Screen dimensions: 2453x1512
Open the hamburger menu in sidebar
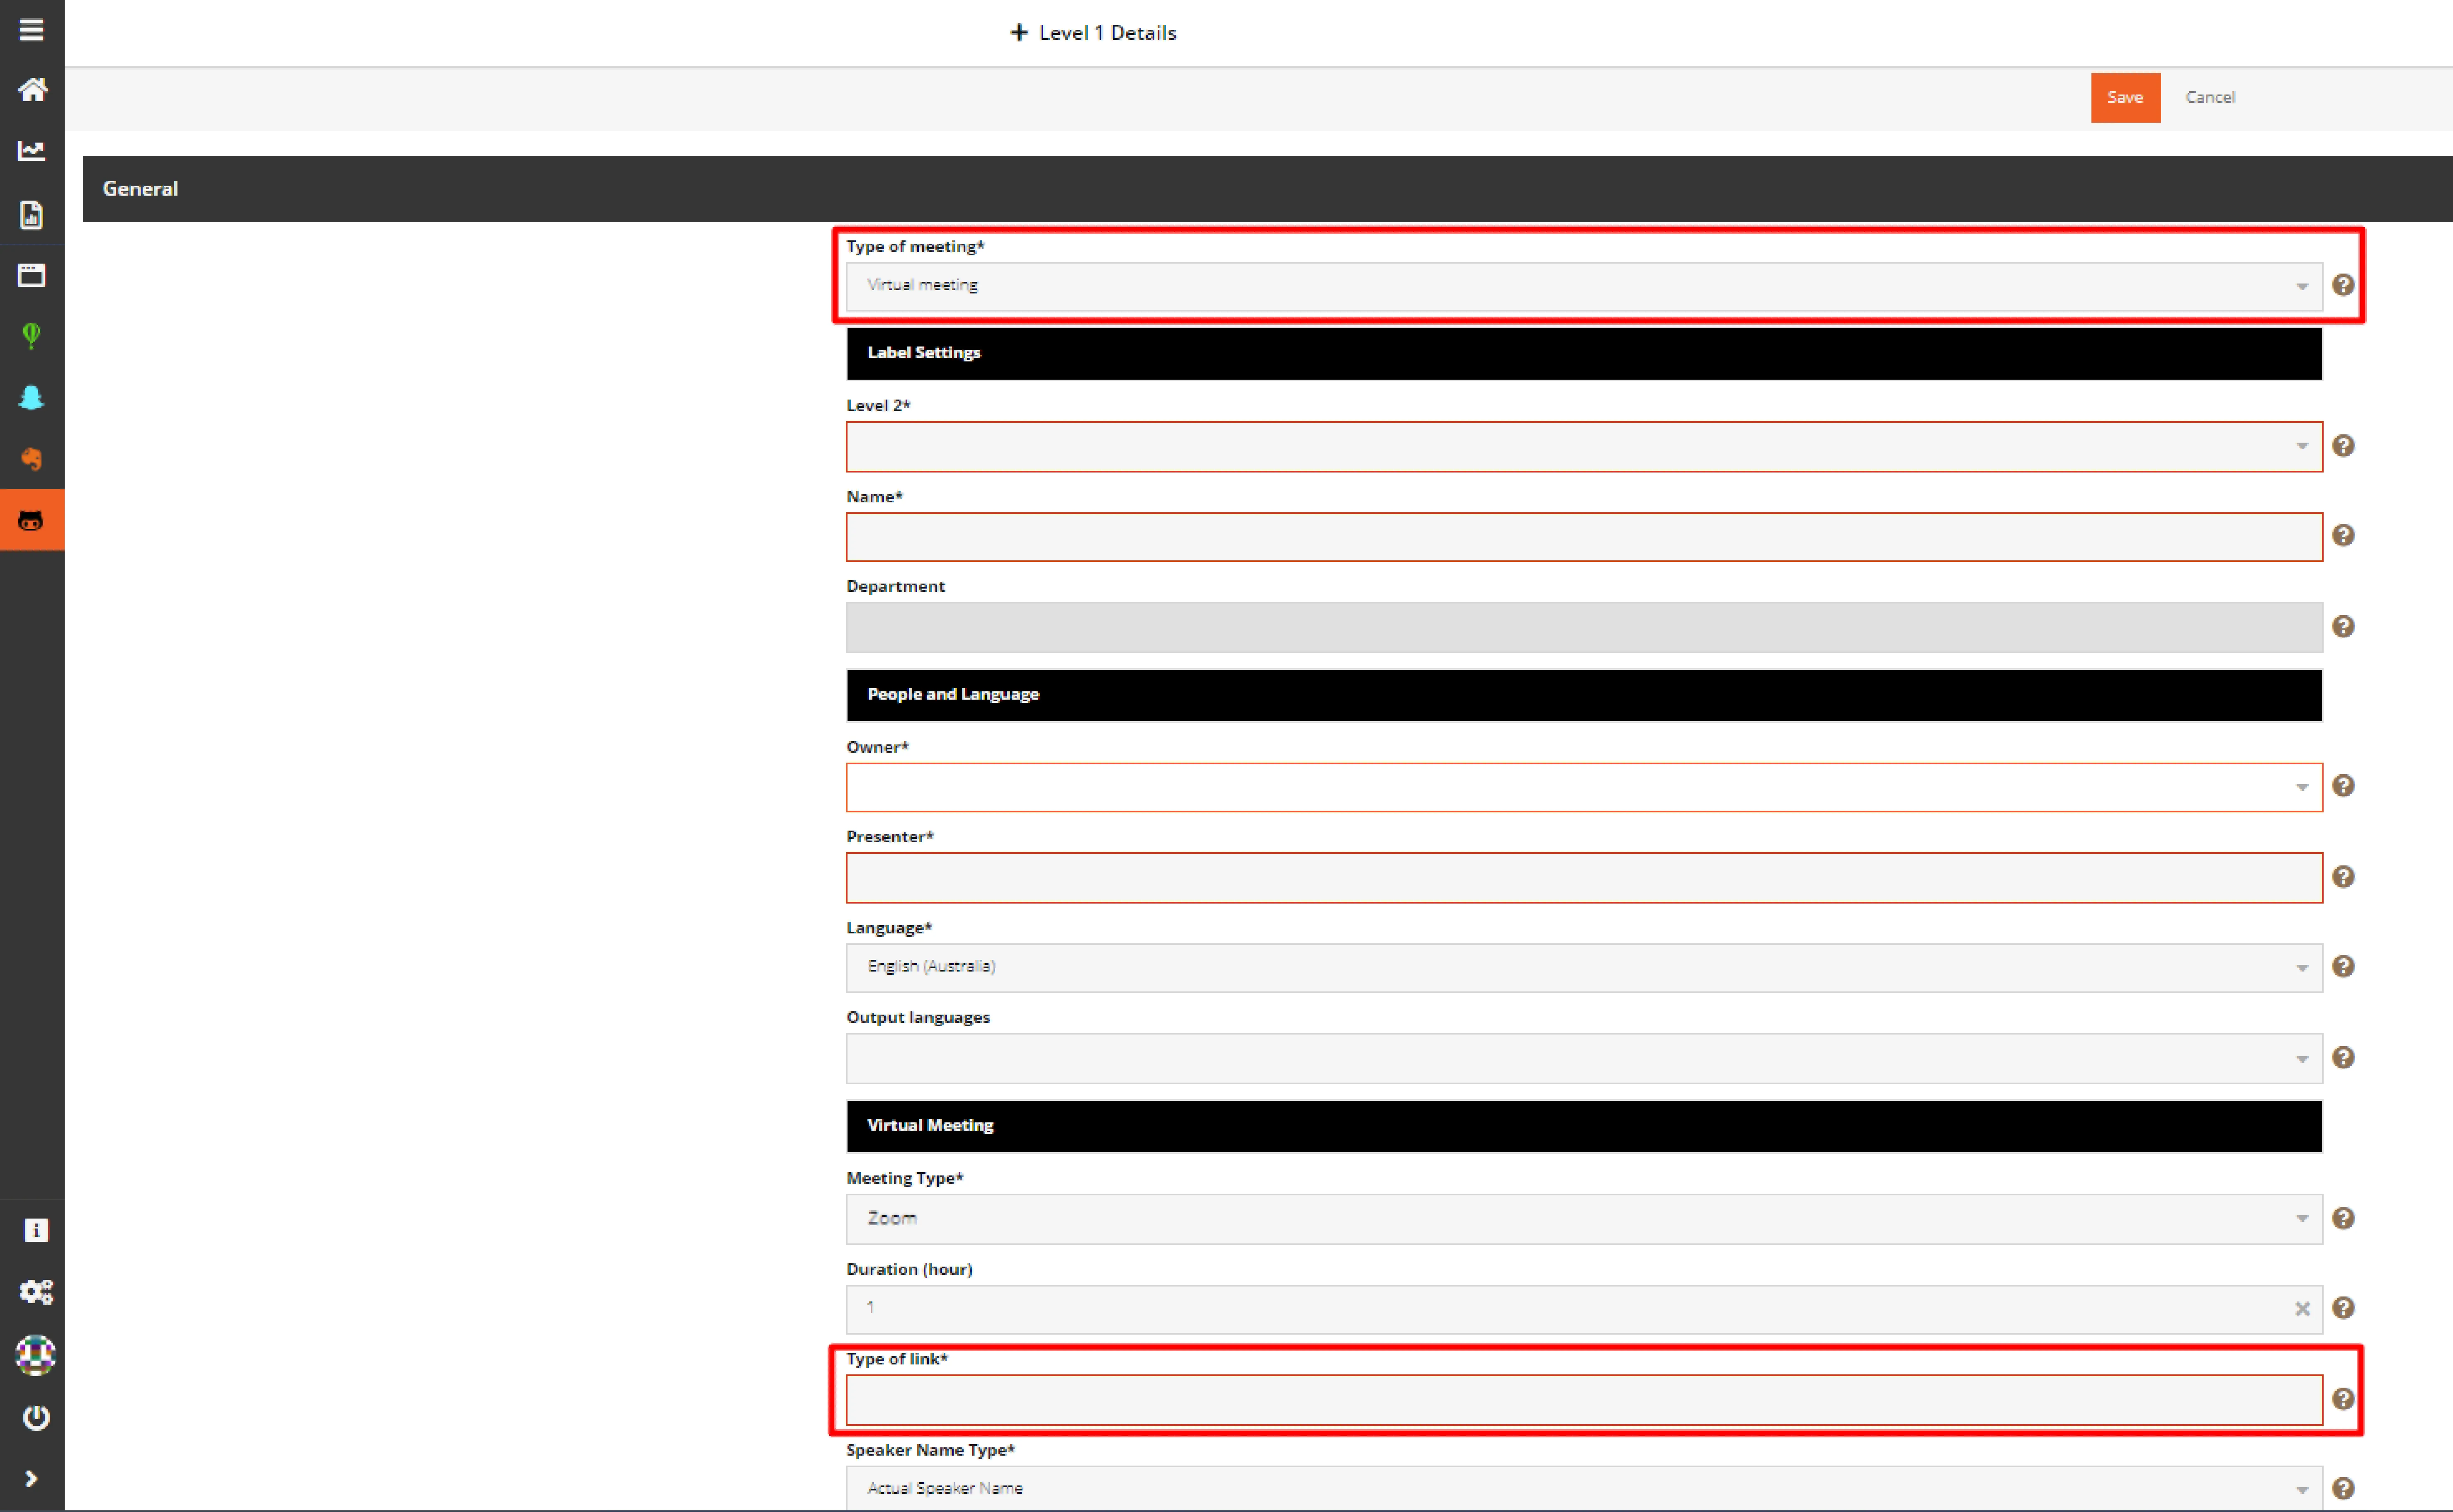pyautogui.click(x=31, y=30)
